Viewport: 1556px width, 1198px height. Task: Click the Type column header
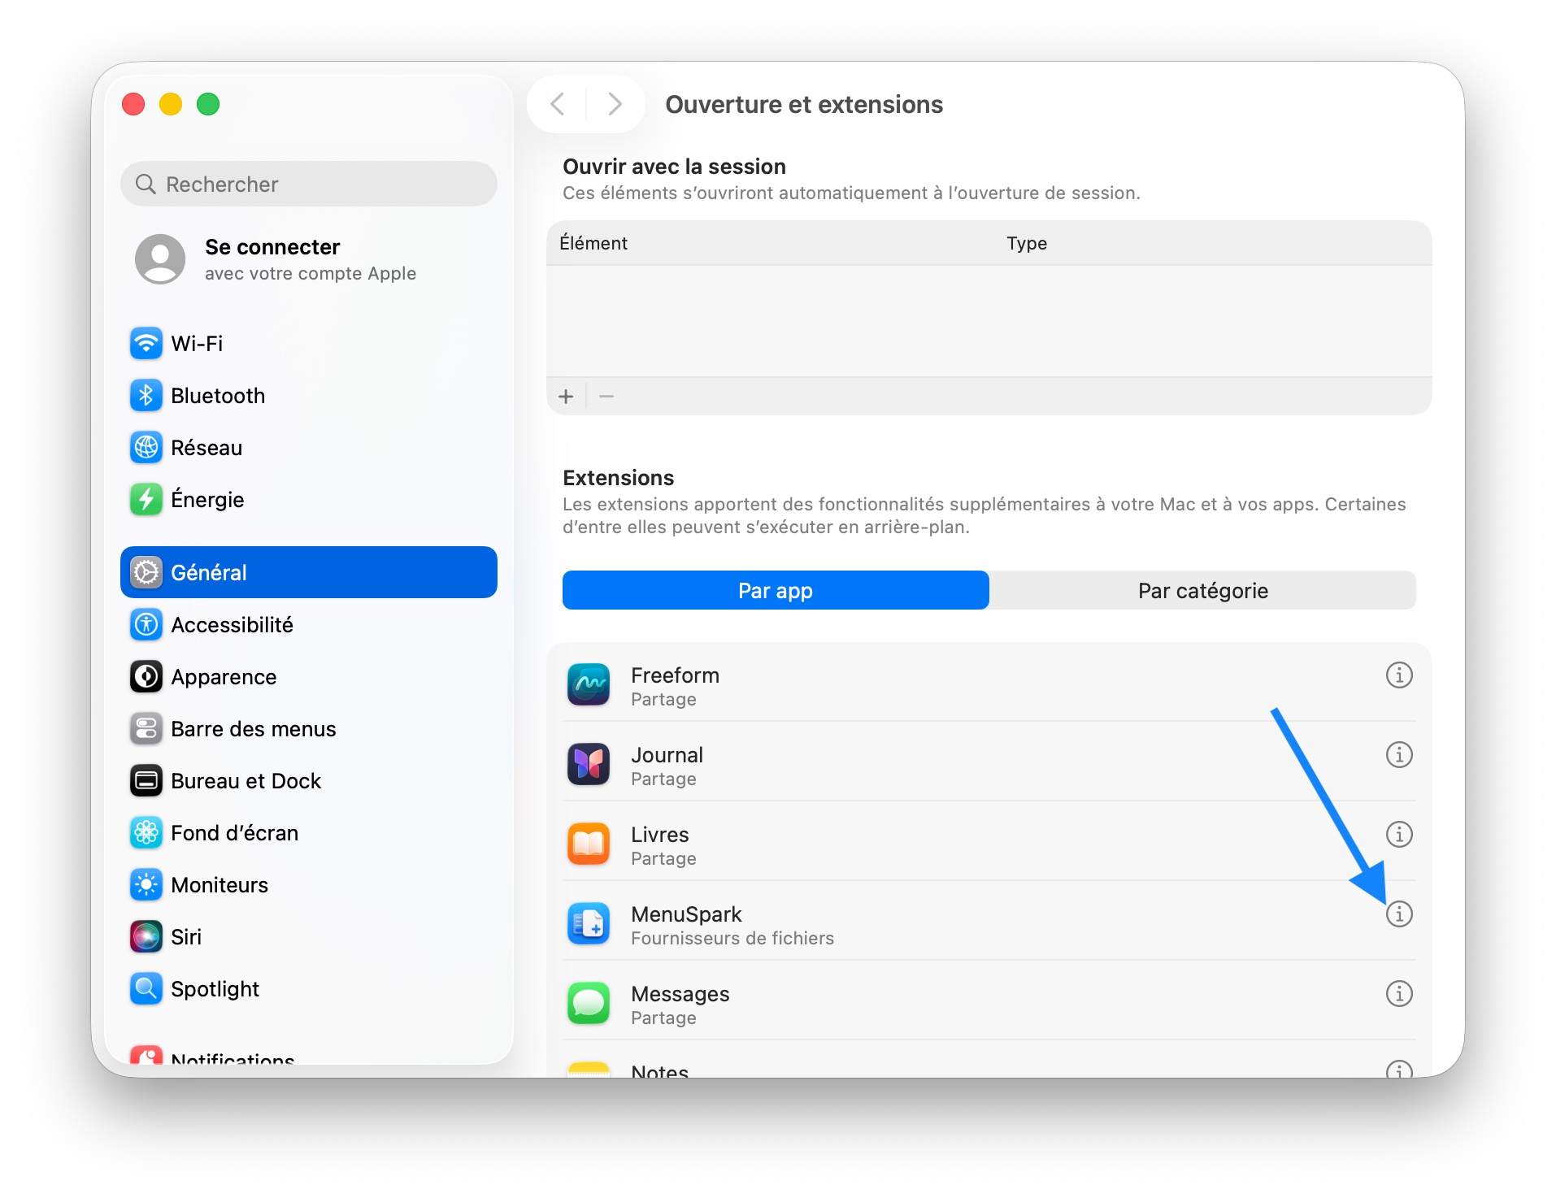(x=1027, y=244)
